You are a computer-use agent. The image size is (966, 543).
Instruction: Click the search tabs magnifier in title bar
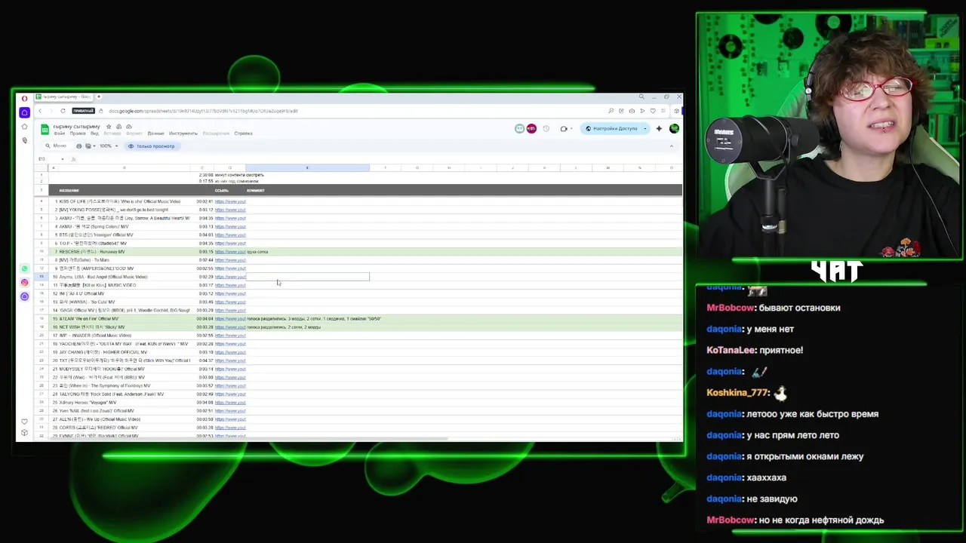coord(641,97)
